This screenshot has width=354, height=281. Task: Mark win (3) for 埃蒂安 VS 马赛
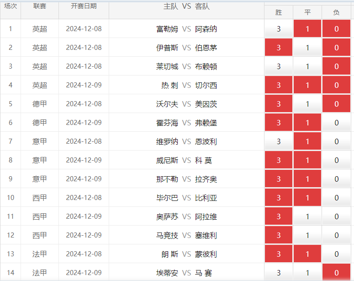pyautogui.click(x=279, y=272)
